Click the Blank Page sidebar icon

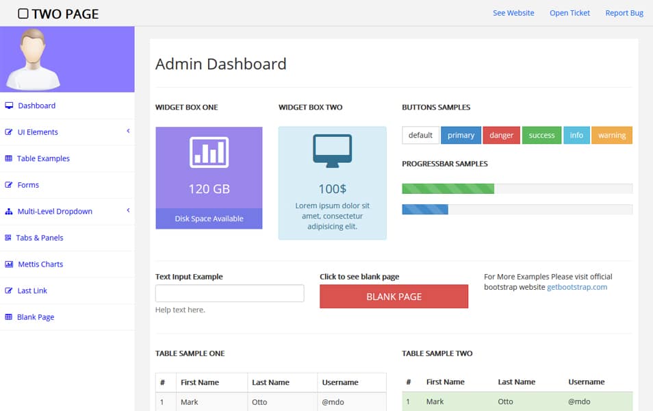(x=10, y=316)
